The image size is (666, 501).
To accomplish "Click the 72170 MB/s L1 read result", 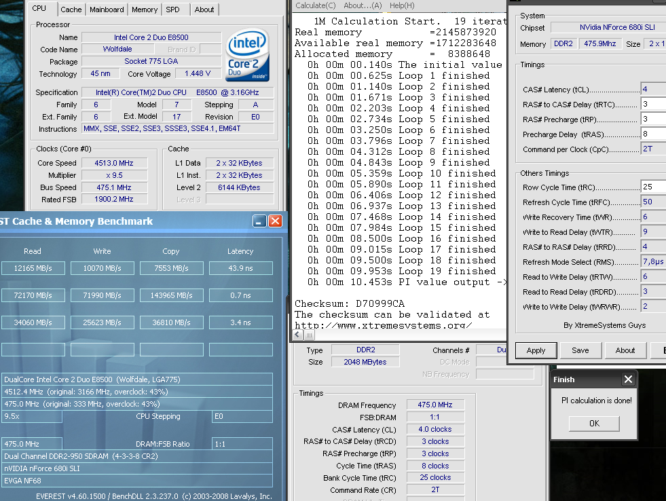I will [33, 295].
